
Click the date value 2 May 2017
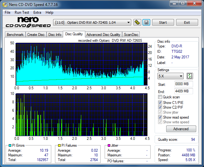tap(180, 57)
